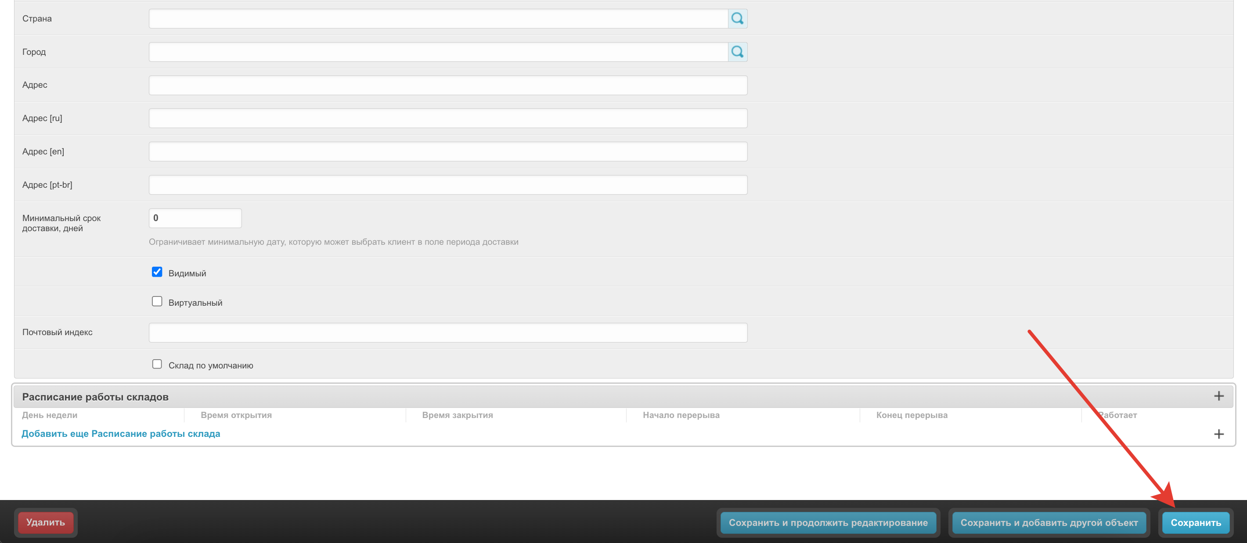Click the Сохранить button

(x=1195, y=523)
